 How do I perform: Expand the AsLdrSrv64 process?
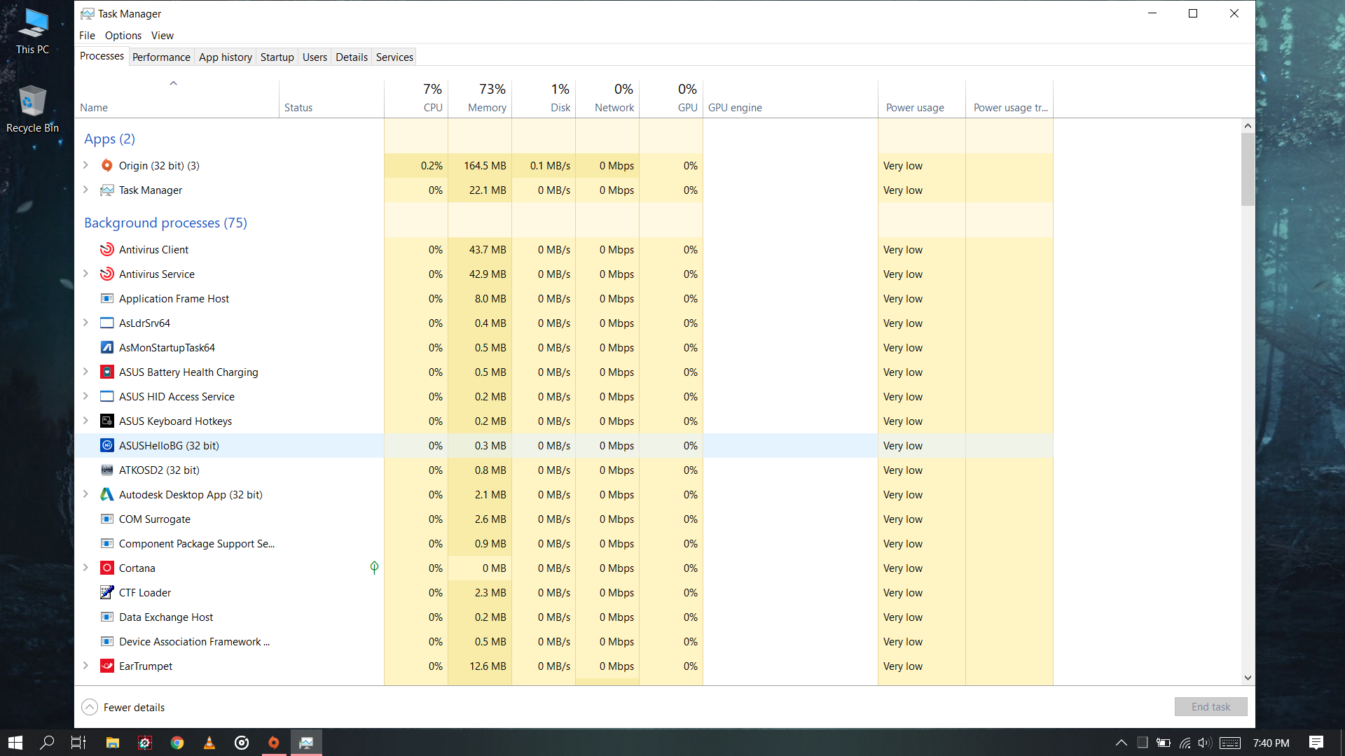pos(85,323)
